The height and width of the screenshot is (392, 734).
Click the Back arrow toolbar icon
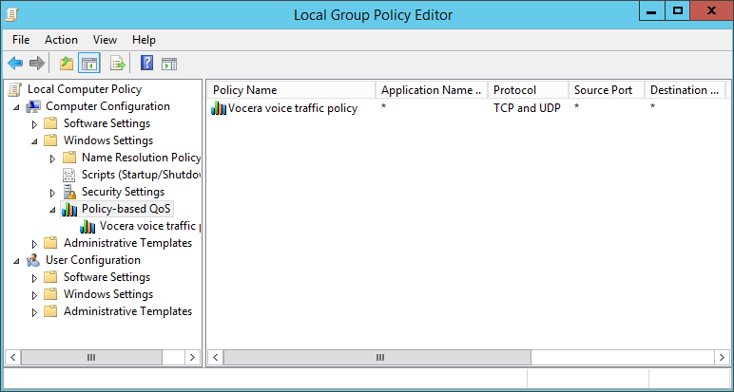pyautogui.click(x=15, y=64)
